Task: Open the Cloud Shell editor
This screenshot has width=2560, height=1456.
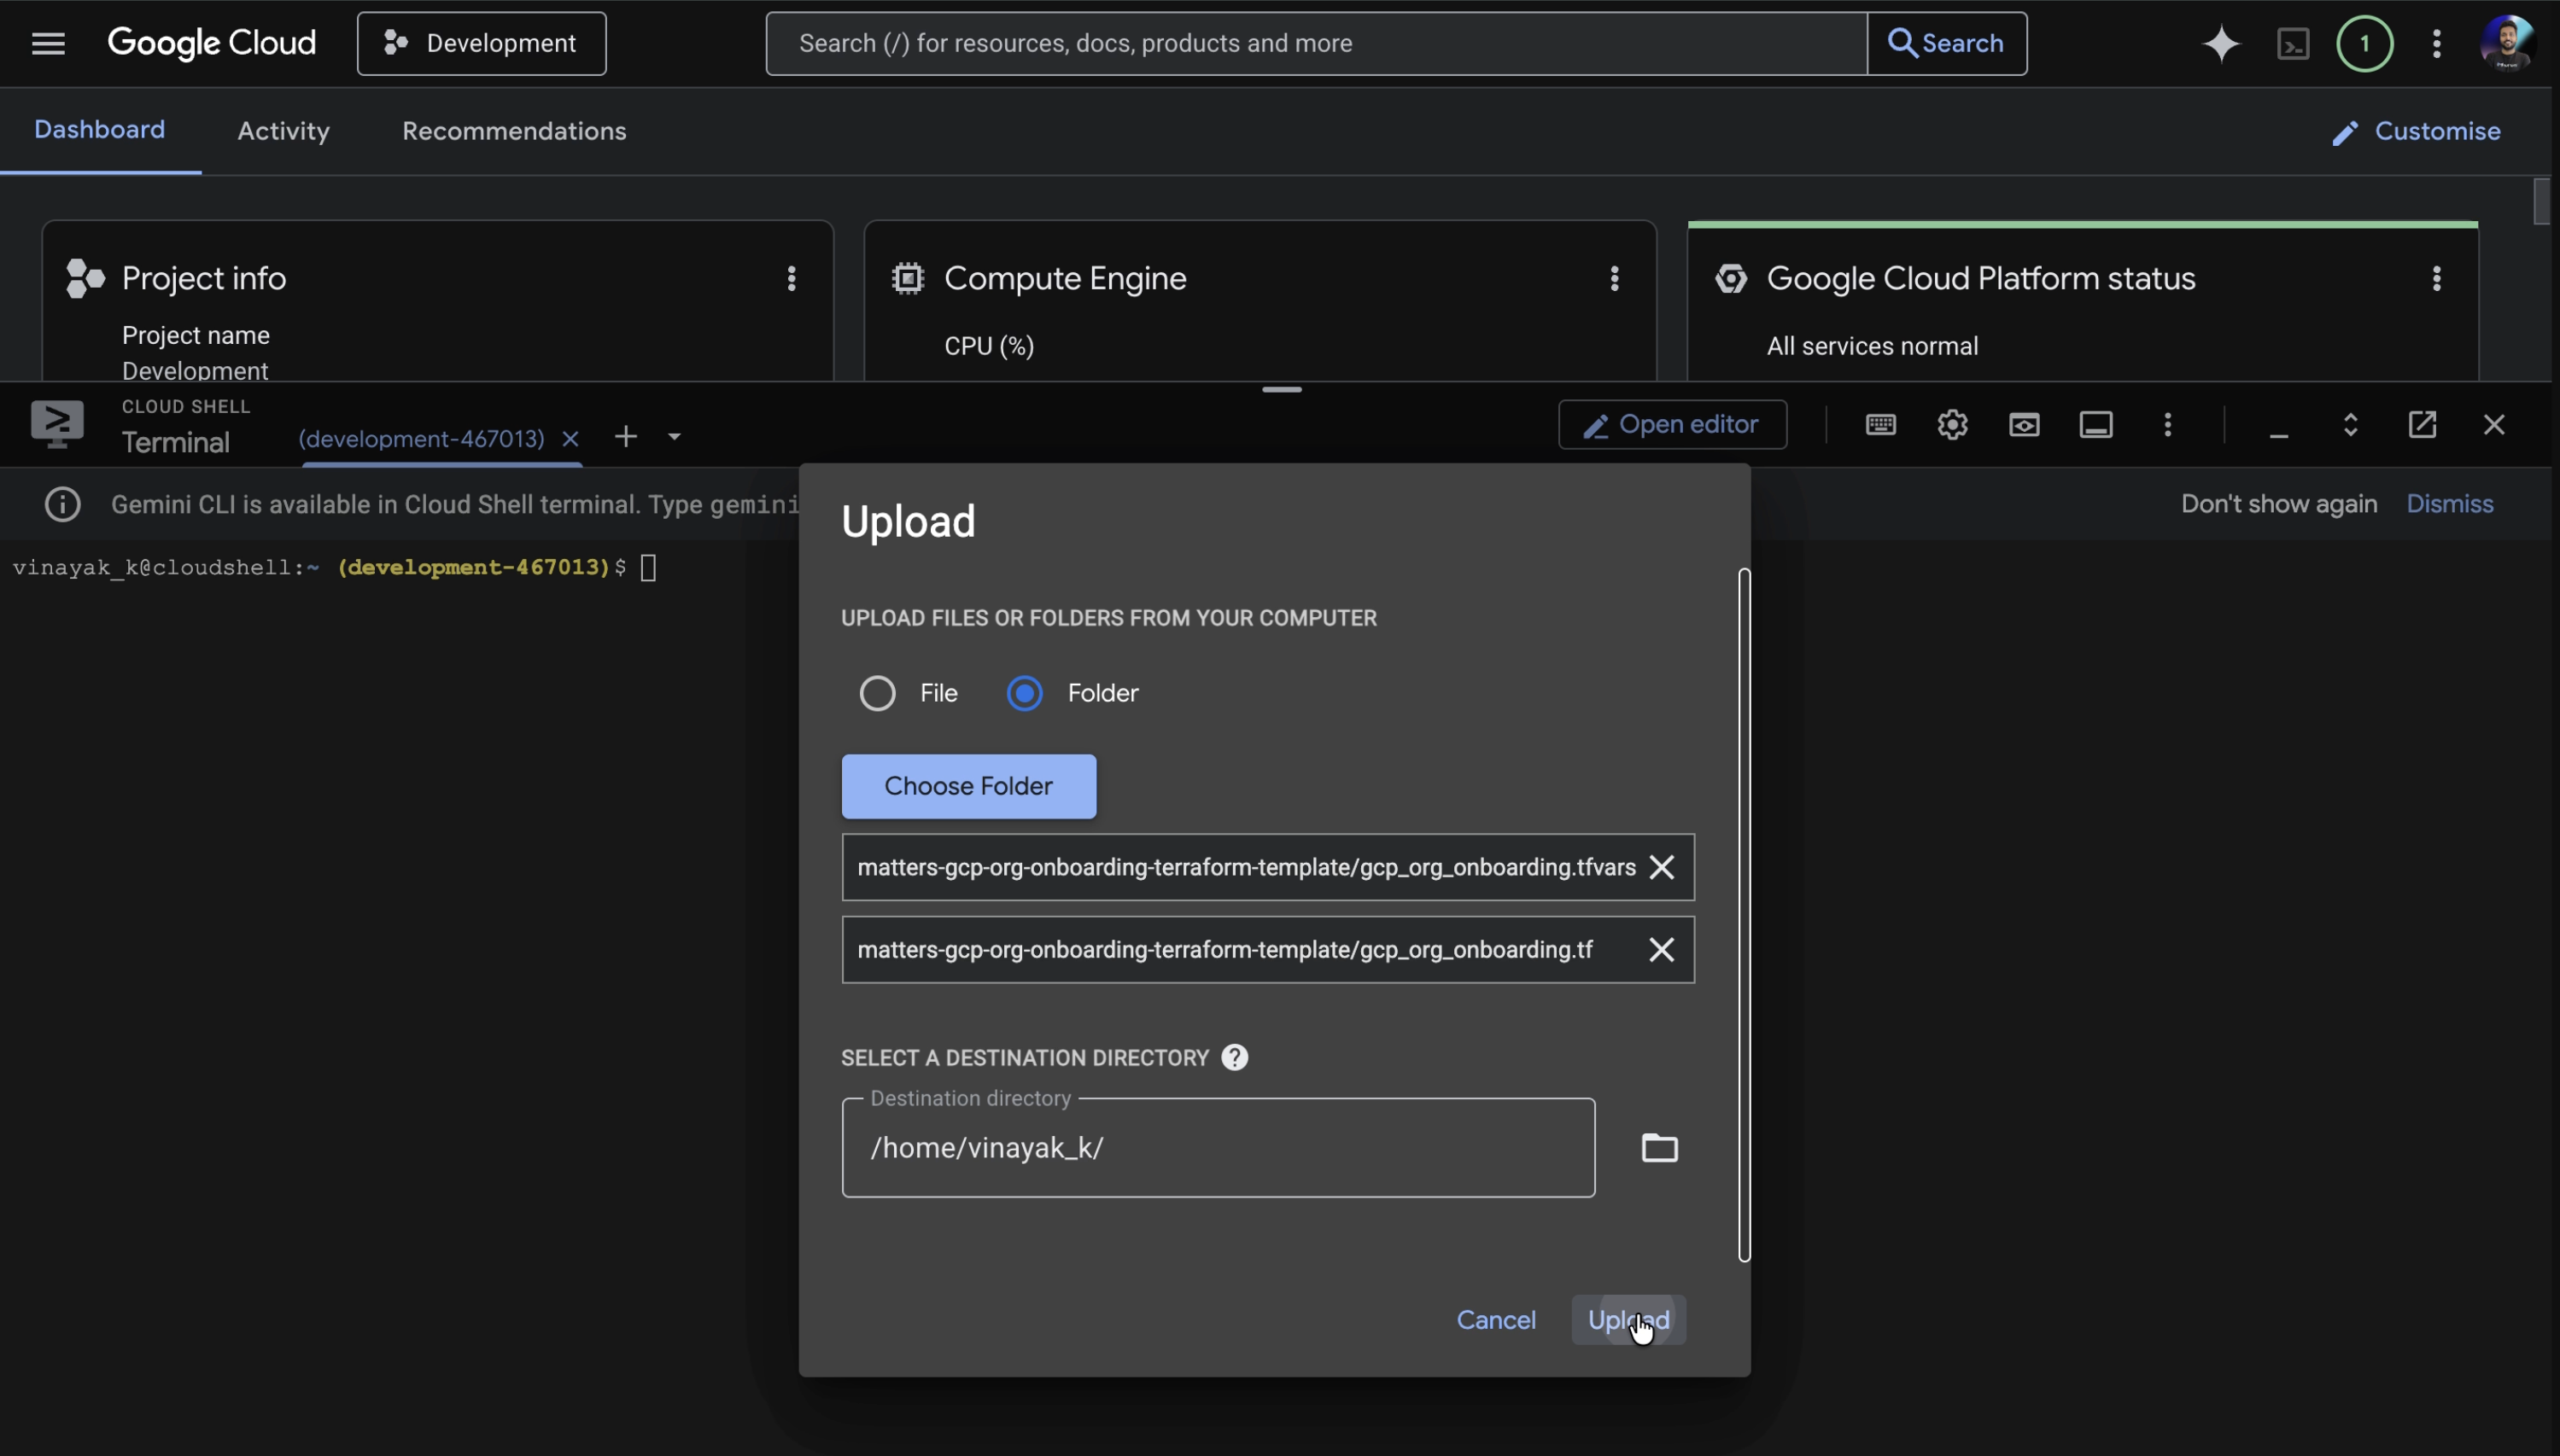Action: (x=1673, y=424)
